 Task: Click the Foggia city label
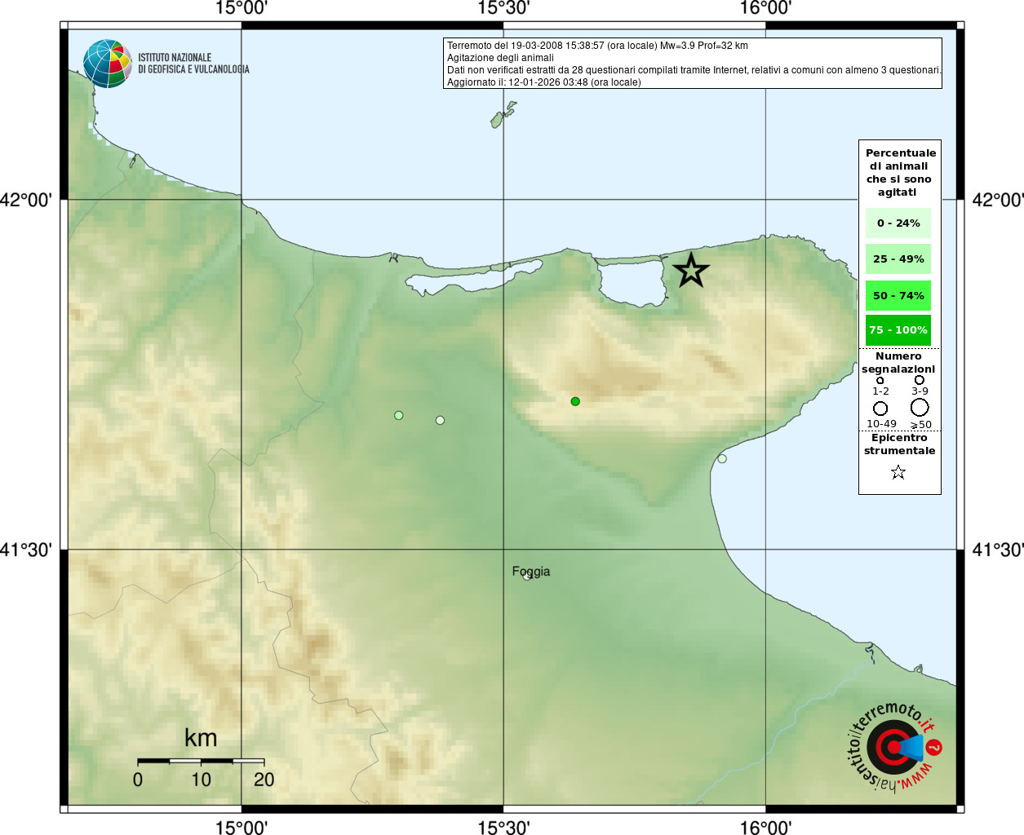(x=531, y=572)
